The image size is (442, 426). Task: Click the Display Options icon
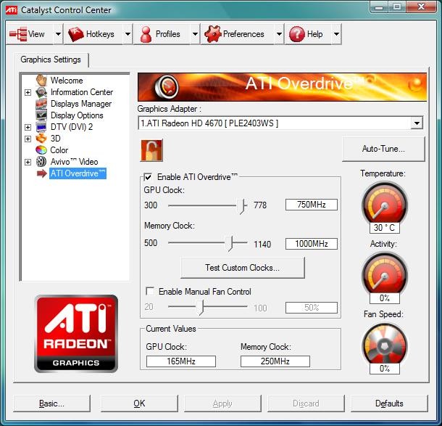[41, 115]
